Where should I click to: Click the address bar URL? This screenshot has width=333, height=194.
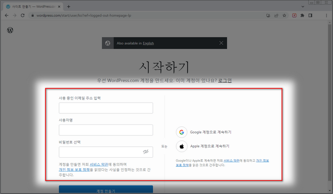[84, 15]
